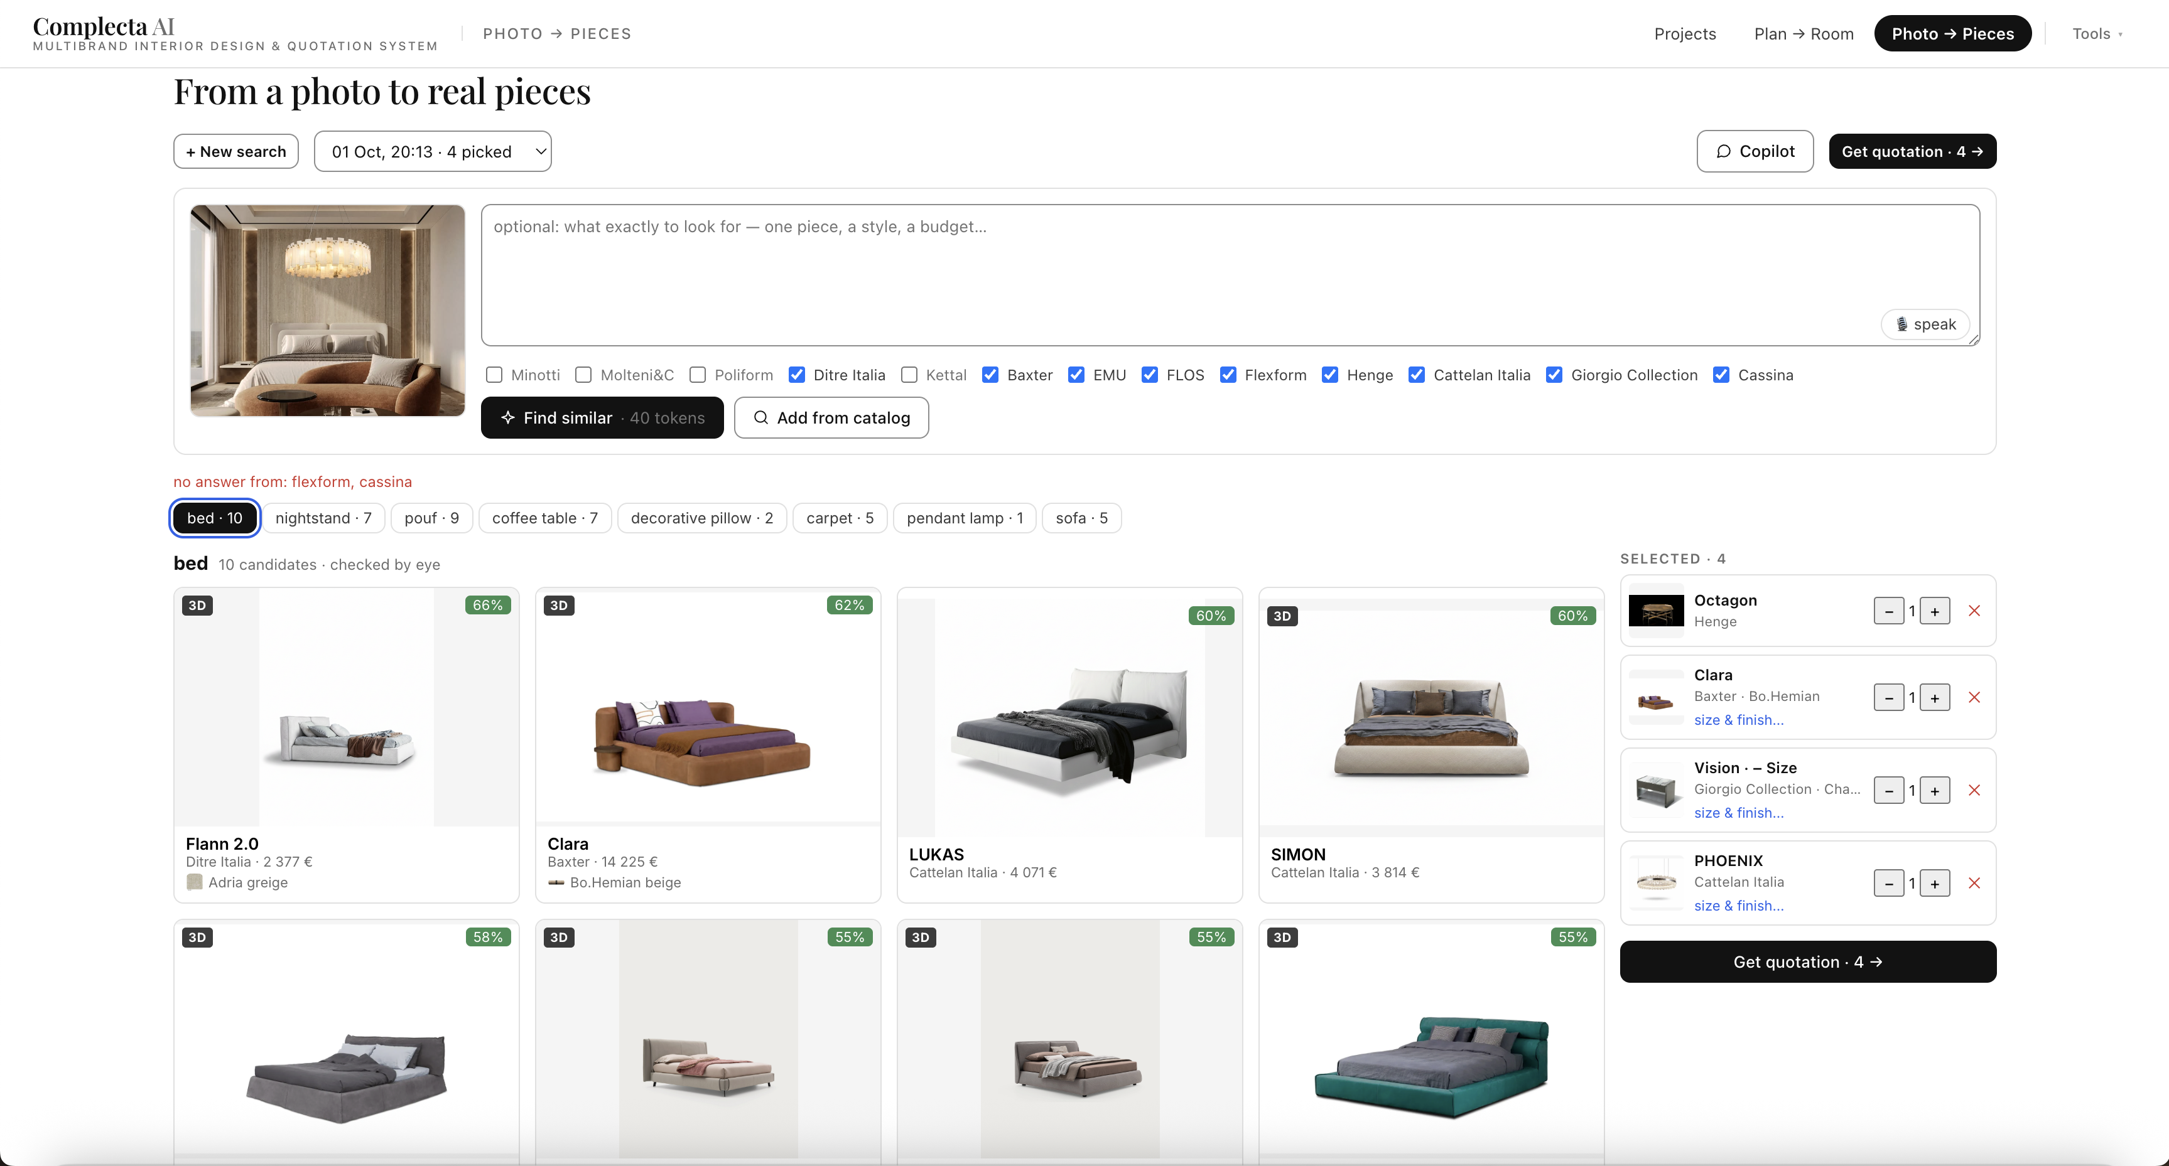
Task: Uncheck the Ditre Italia brand
Action: pos(796,375)
